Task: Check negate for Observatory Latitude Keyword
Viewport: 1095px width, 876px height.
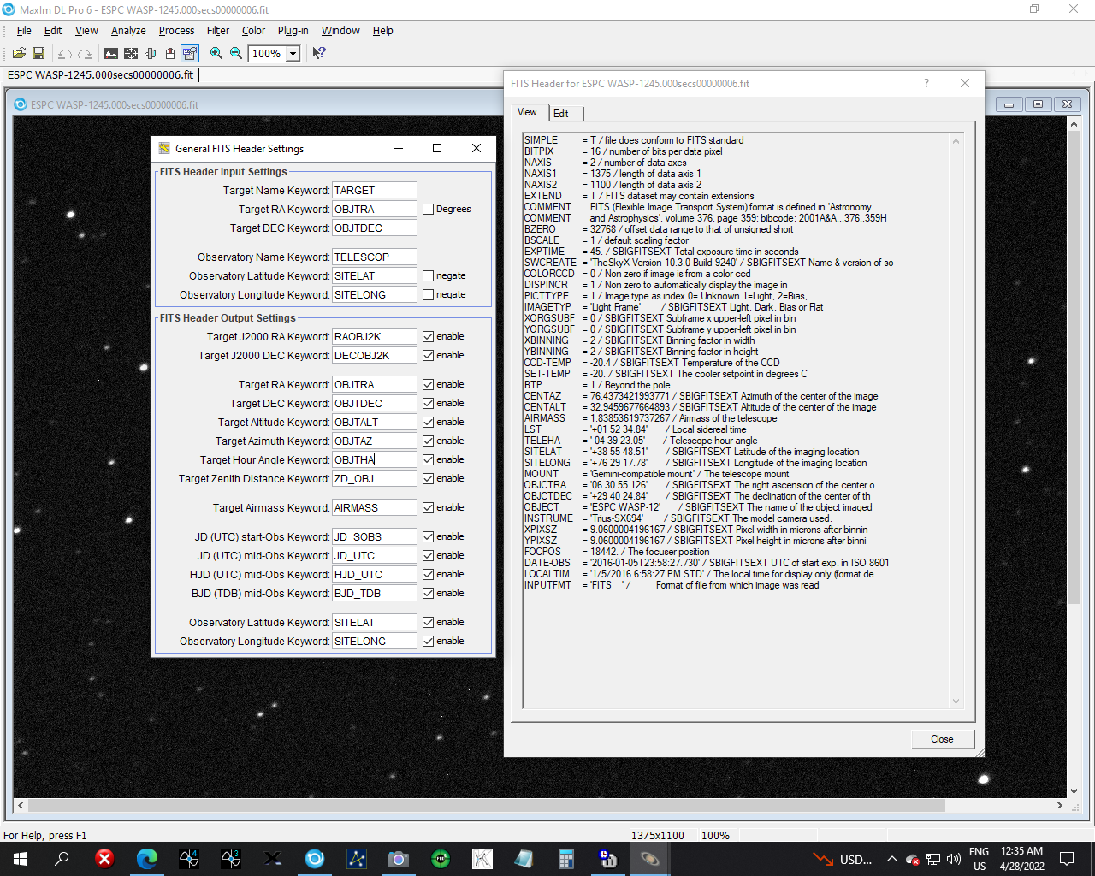Action: click(x=429, y=275)
